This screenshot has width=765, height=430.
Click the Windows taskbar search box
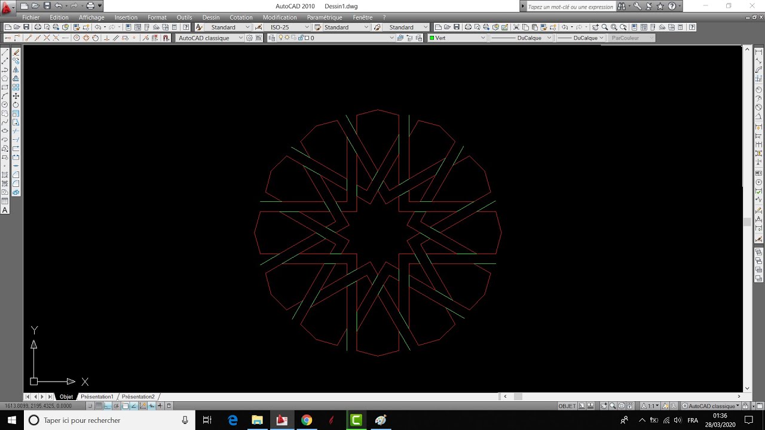coord(109,420)
